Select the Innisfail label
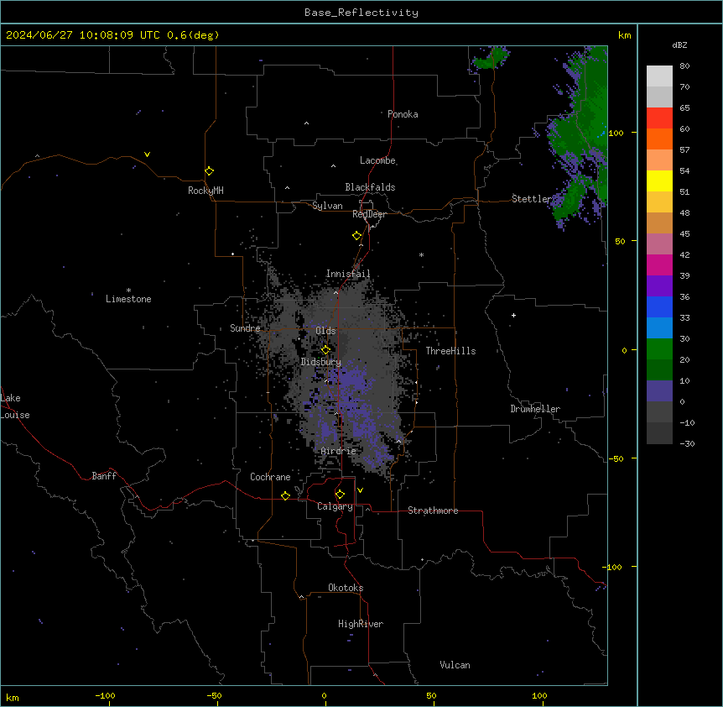Screen dimensions: 723x707 click(x=348, y=274)
